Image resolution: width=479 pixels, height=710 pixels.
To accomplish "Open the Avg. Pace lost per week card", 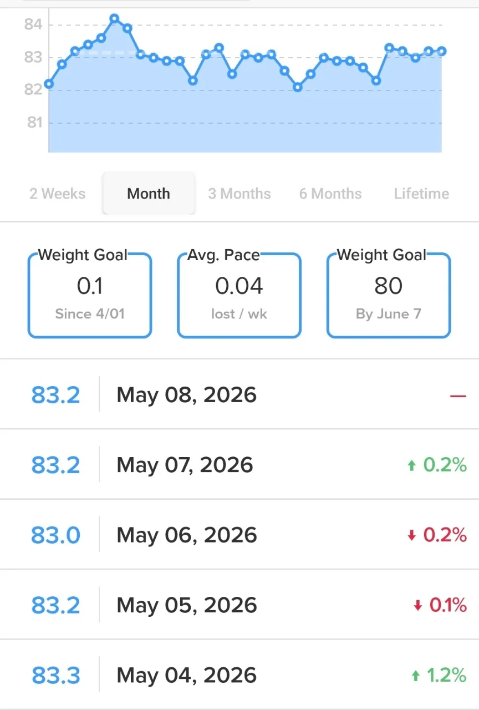I will pos(239,295).
